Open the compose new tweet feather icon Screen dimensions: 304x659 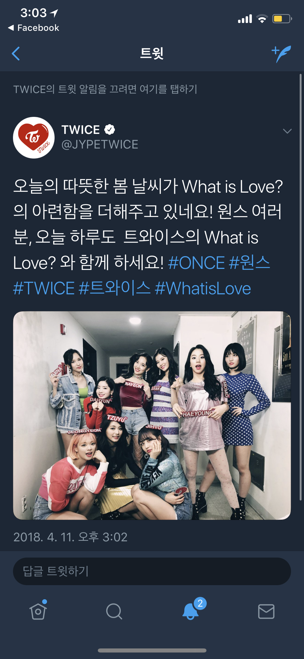pyautogui.click(x=281, y=54)
